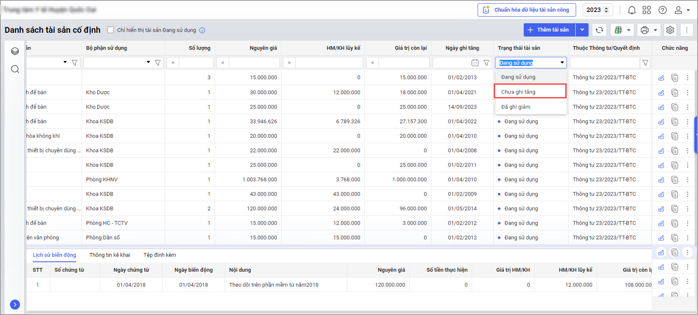Enable Chỉ hiển thị tài sản Đang sử dụng checkbox

point(111,30)
